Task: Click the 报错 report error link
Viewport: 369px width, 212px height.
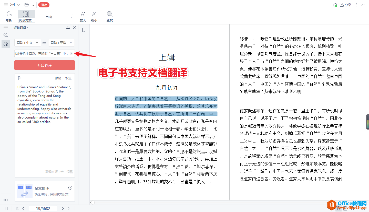Action: tap(58, 78)
